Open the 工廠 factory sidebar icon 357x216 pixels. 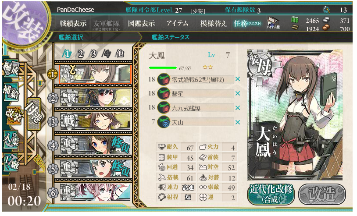click(x=11, y=163)
